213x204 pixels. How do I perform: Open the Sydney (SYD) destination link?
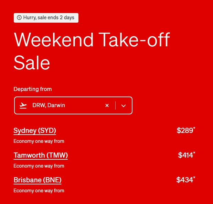pyautogui.click(x=35, y=131)
